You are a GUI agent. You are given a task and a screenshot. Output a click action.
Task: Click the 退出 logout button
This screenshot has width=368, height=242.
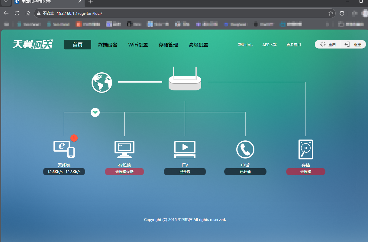pyautogui.click(x=353, y=45)
